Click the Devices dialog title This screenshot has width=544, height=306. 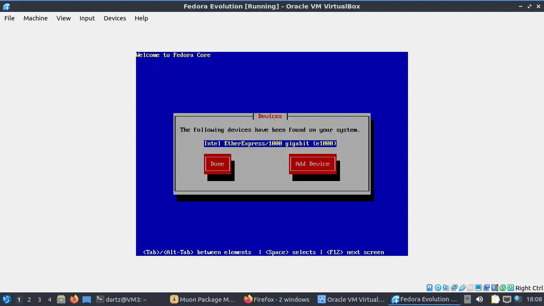[270, 116]
